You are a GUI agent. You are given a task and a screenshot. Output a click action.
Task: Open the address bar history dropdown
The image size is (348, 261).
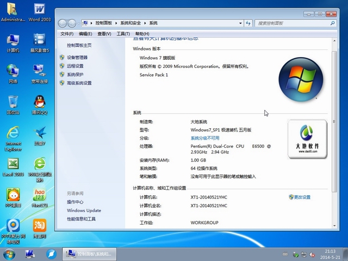pyautogui.click(x=240, y=23)
